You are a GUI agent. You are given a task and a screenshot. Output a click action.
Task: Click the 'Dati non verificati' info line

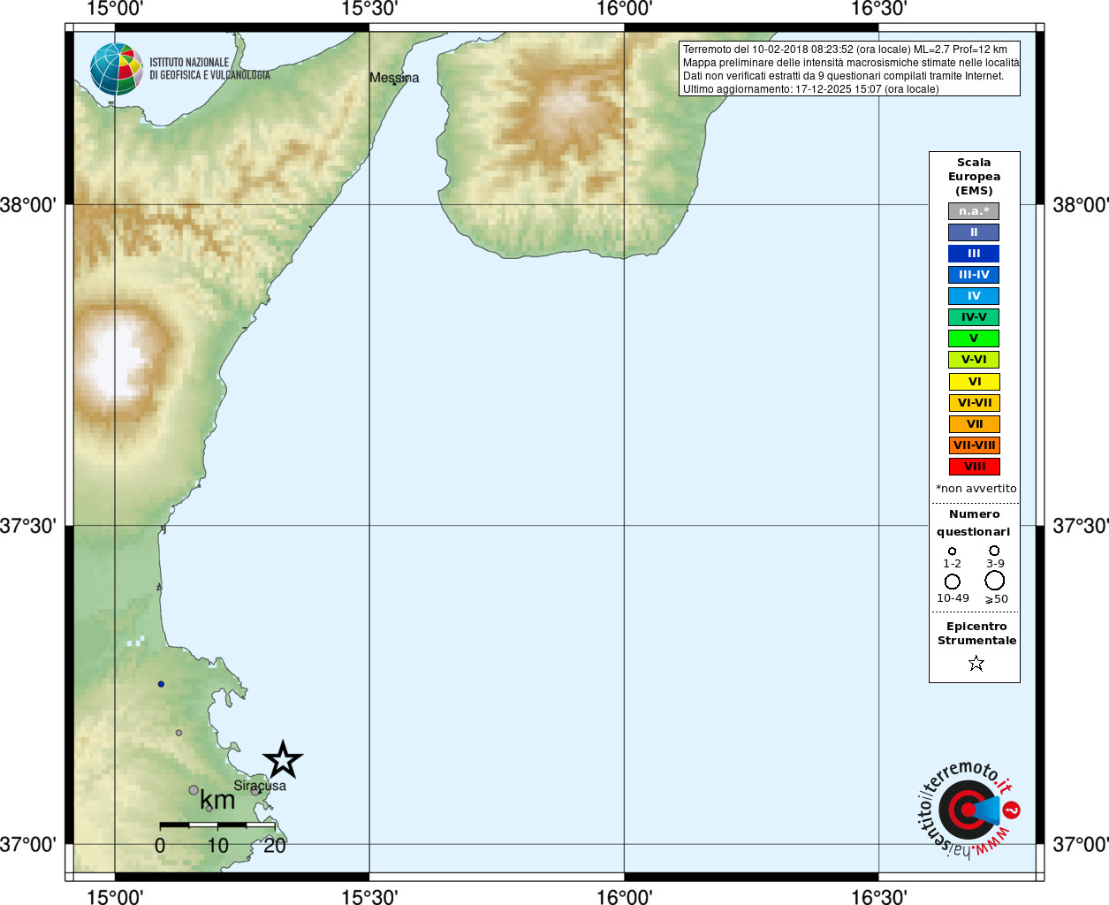pyautogui.click(x=843, y=76)
